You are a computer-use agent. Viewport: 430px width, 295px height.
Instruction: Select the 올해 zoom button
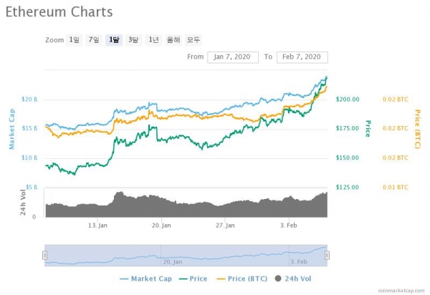tap(173, 40)
